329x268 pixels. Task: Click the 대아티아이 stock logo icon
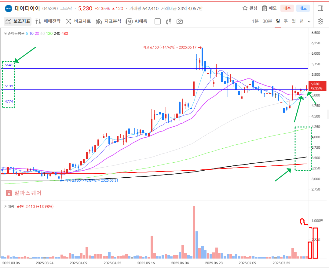(x=8, y=8)
